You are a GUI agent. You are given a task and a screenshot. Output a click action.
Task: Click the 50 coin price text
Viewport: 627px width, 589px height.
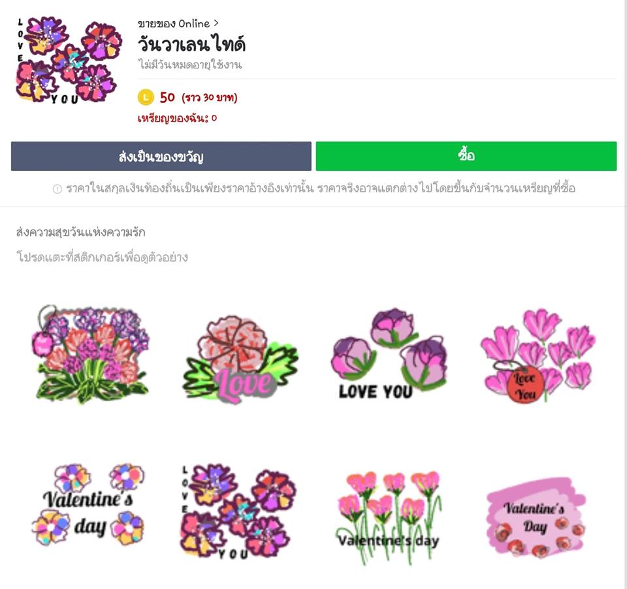[167, 97]
